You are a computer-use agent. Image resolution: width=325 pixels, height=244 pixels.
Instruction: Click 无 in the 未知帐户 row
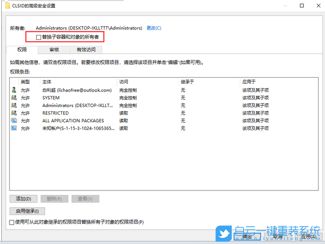pyautogui.click(x=183, y=128)
